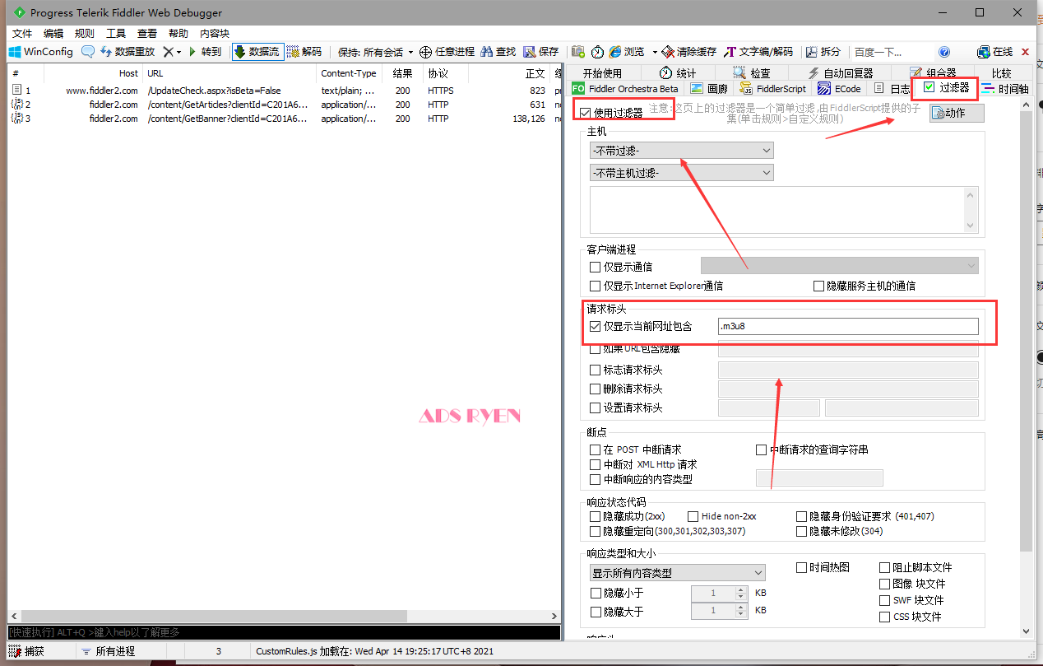Switch to the 统计 tab
1043x666 pixels.
pos(678,72)
